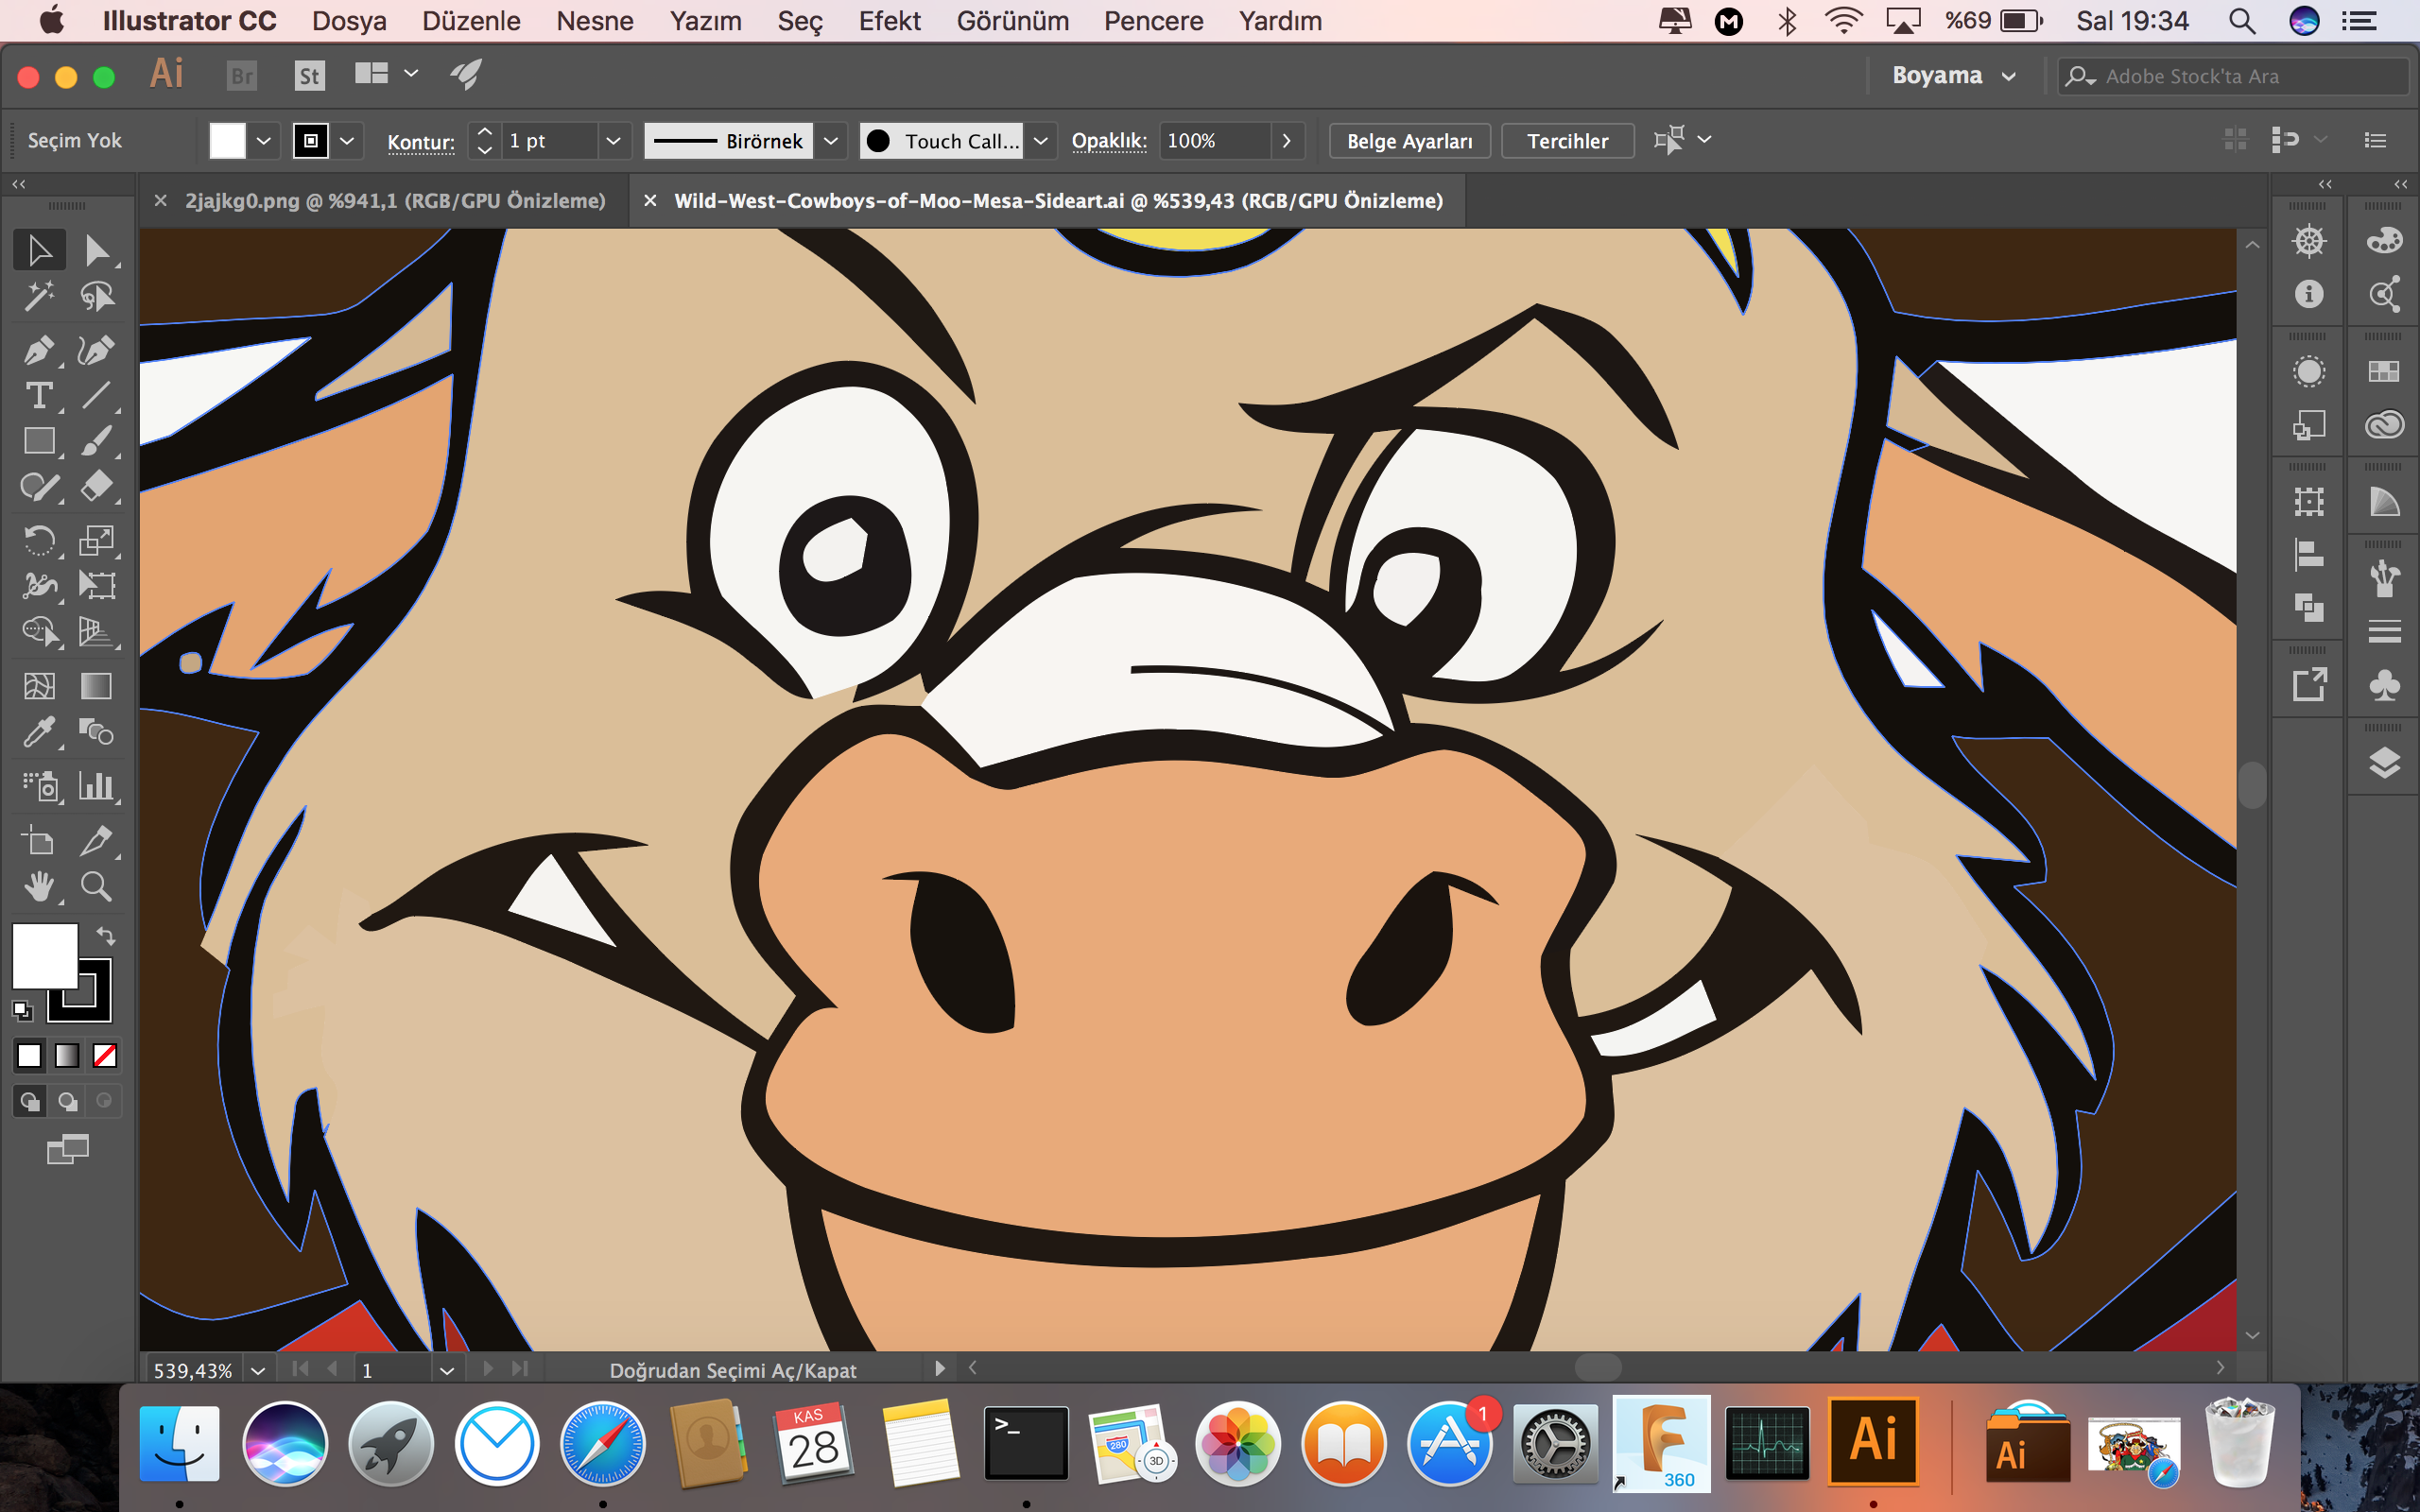Select the Rotate tool
The height and width of the screenshot is (1512, 2420).
click(39, 541)
